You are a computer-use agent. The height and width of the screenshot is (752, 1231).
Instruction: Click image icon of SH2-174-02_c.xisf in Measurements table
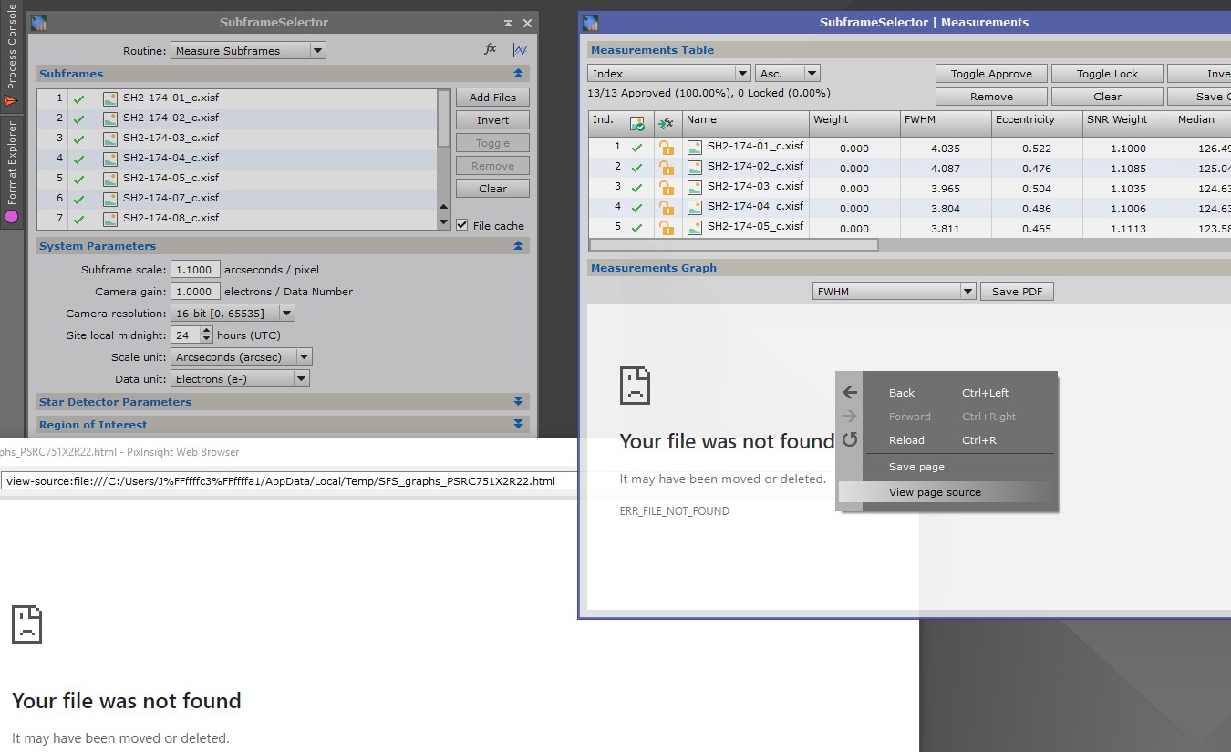(x=695, y=167)
